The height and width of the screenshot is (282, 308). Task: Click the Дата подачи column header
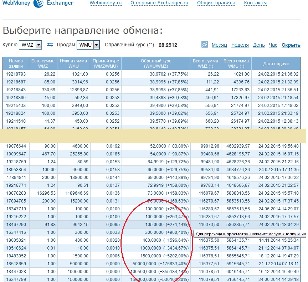pyautogui.click(x=276, y=63)
